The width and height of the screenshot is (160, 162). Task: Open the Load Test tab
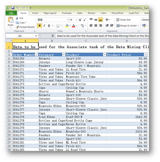tap(134, 13)
